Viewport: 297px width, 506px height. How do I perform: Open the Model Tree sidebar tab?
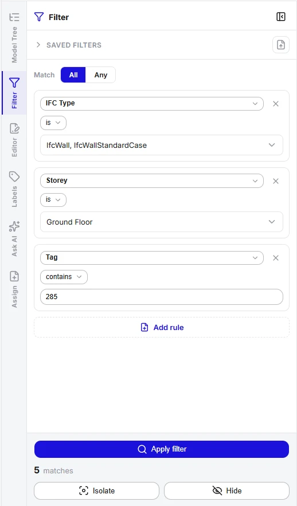(14, 37)
